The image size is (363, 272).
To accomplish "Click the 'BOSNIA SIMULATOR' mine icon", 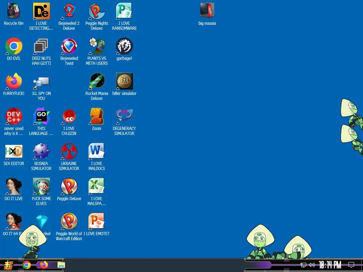I will pos(41,152).
